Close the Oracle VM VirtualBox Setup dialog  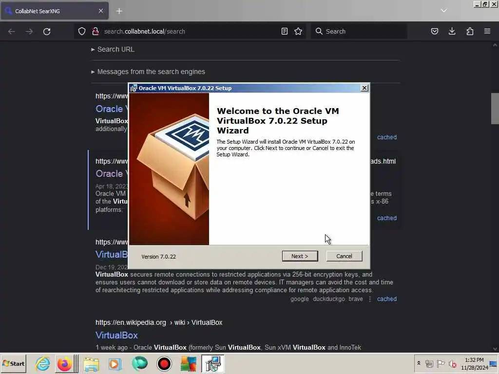click(365, 88)
